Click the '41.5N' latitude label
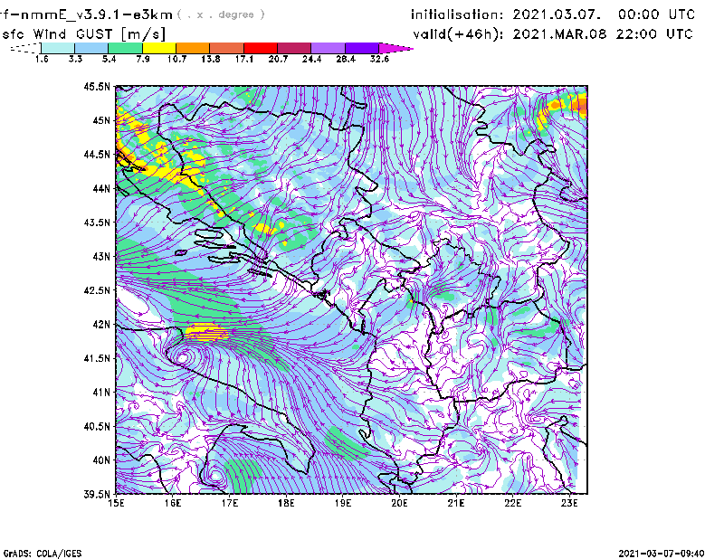 [97, 358]
